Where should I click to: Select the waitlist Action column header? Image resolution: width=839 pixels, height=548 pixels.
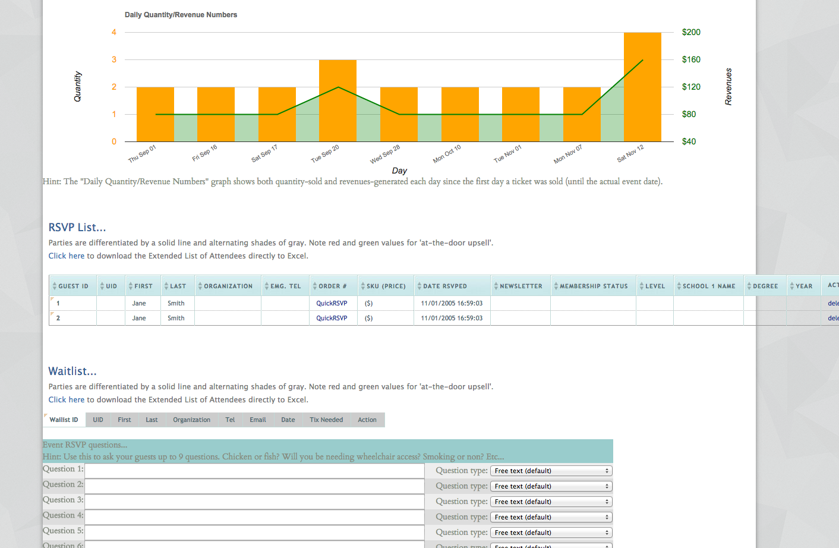click(x=367, y=420)
